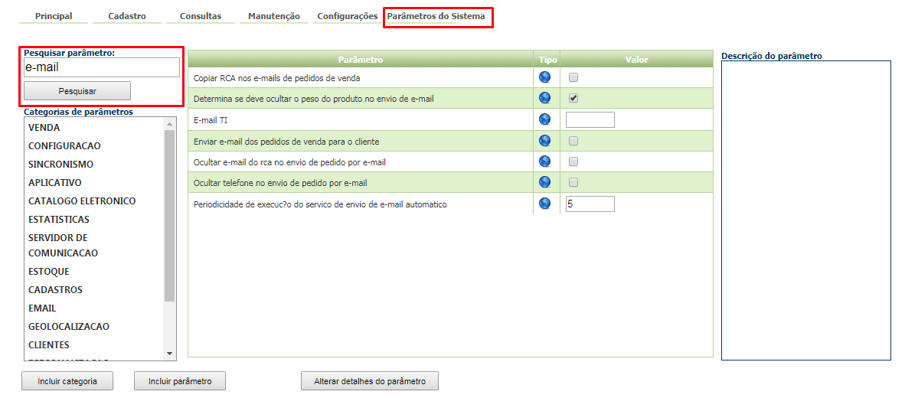Click globe icon for Ocultar telefone row
918x398 pixels.
tap(544, 182)
